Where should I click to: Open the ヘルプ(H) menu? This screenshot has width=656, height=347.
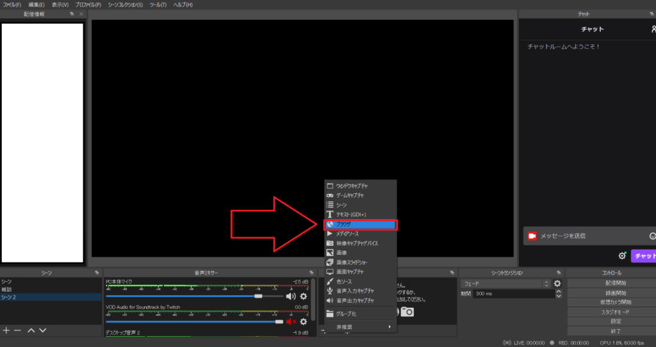coord(183,5)
